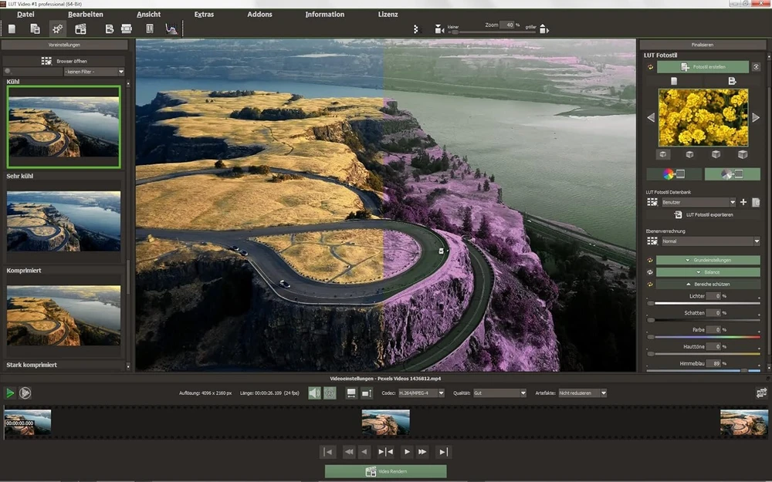772x482 pixels.
Task: Go to previous photo style arrow
Action: [651, 117]
